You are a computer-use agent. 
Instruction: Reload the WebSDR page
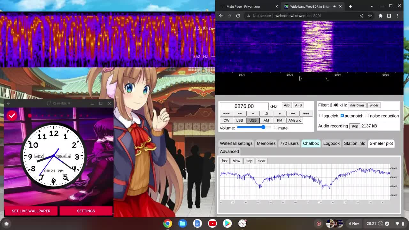click(x=238, y=16)
